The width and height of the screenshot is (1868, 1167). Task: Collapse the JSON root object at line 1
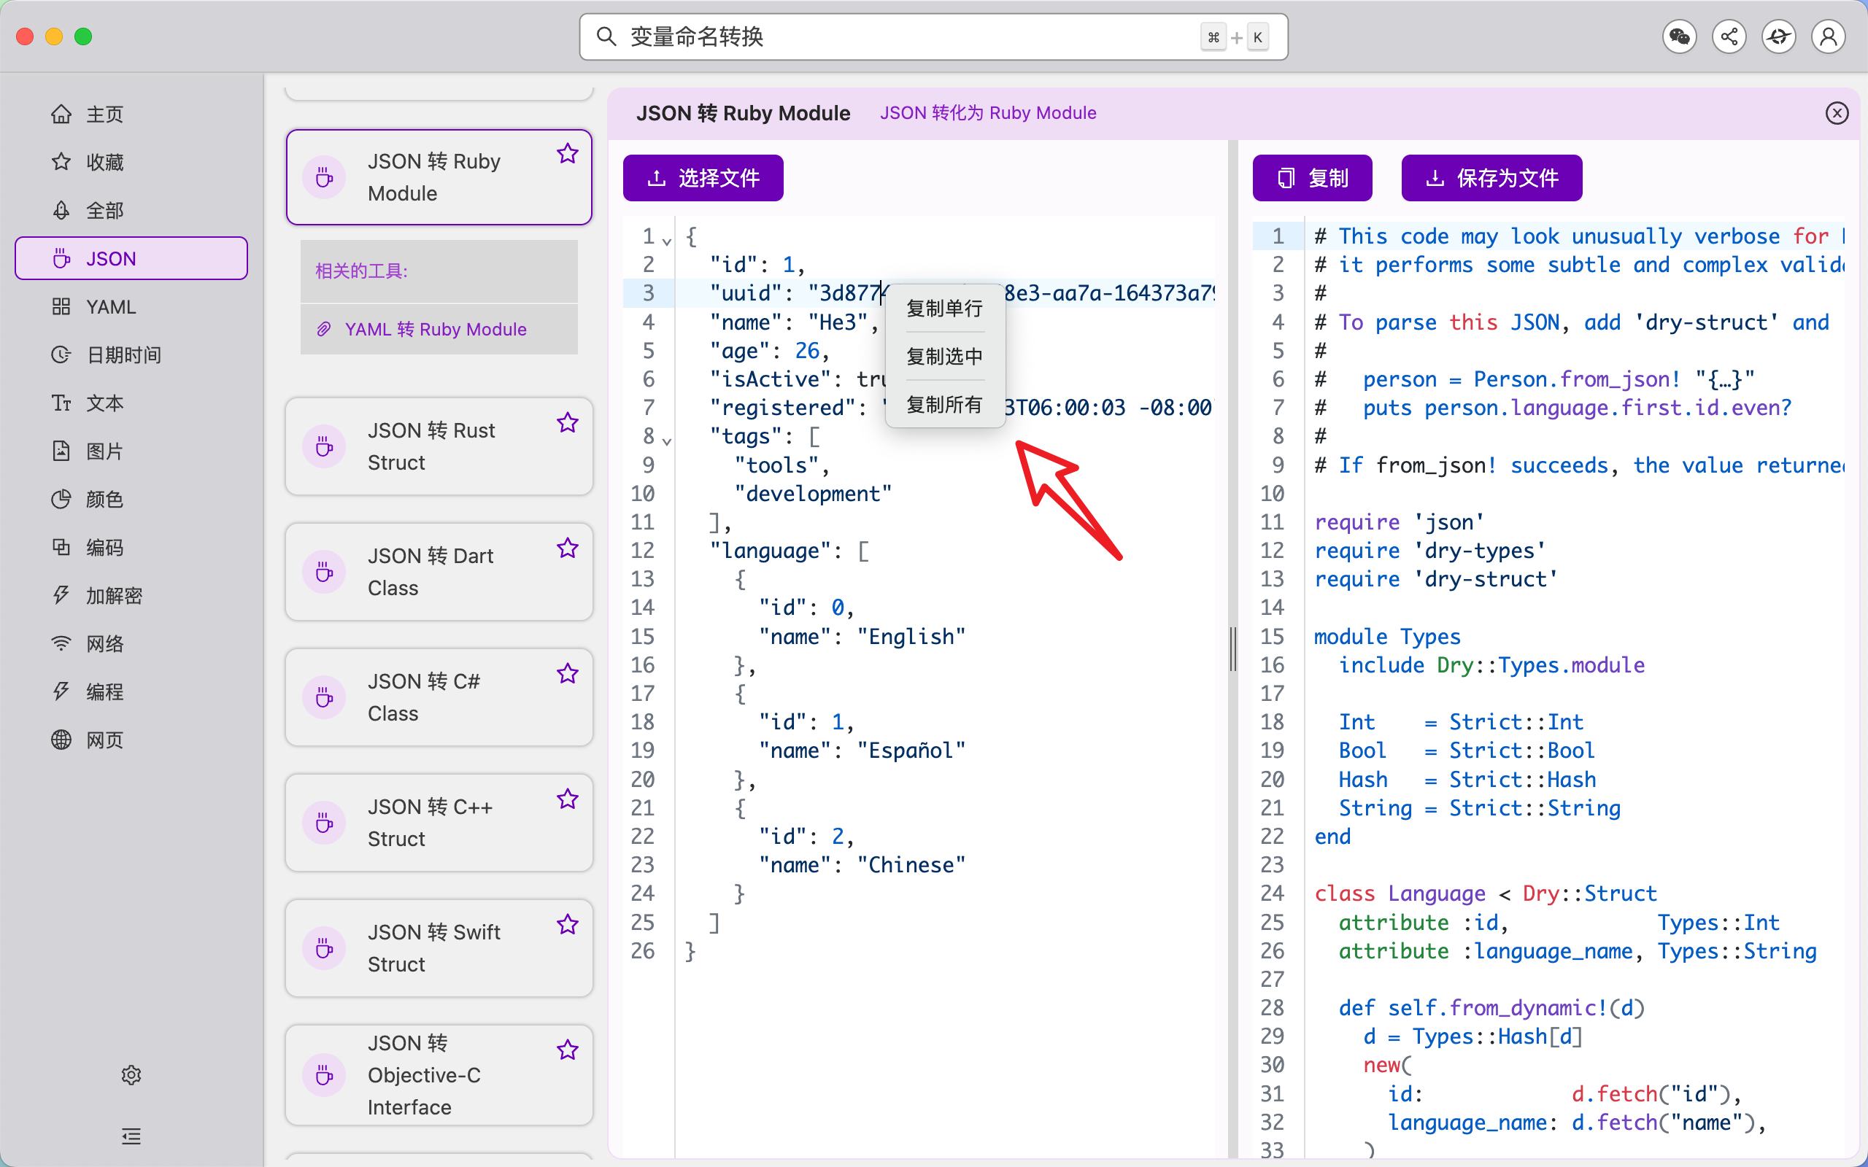point(667,241)
